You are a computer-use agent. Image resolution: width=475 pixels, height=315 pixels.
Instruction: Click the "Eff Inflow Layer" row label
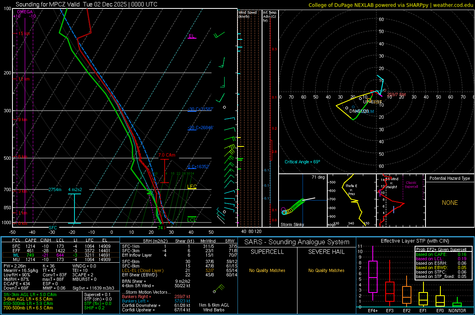(137, 255)
